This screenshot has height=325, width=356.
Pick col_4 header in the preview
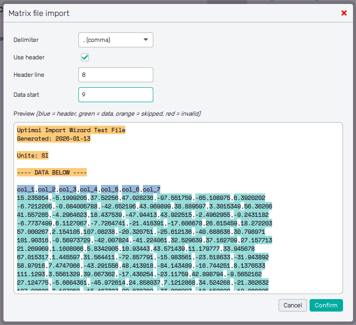[x=88, y=189]
